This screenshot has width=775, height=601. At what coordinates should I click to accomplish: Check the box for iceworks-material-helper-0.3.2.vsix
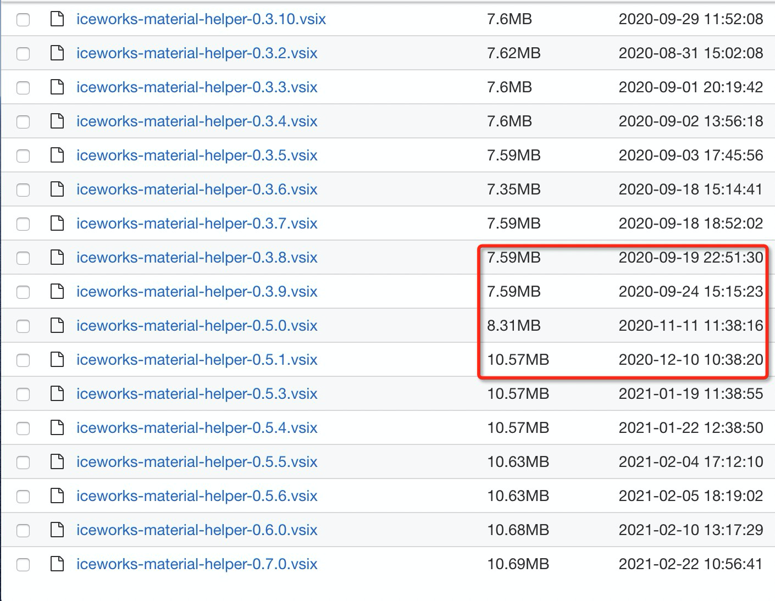pyautogui.click(x=23, y=54)
